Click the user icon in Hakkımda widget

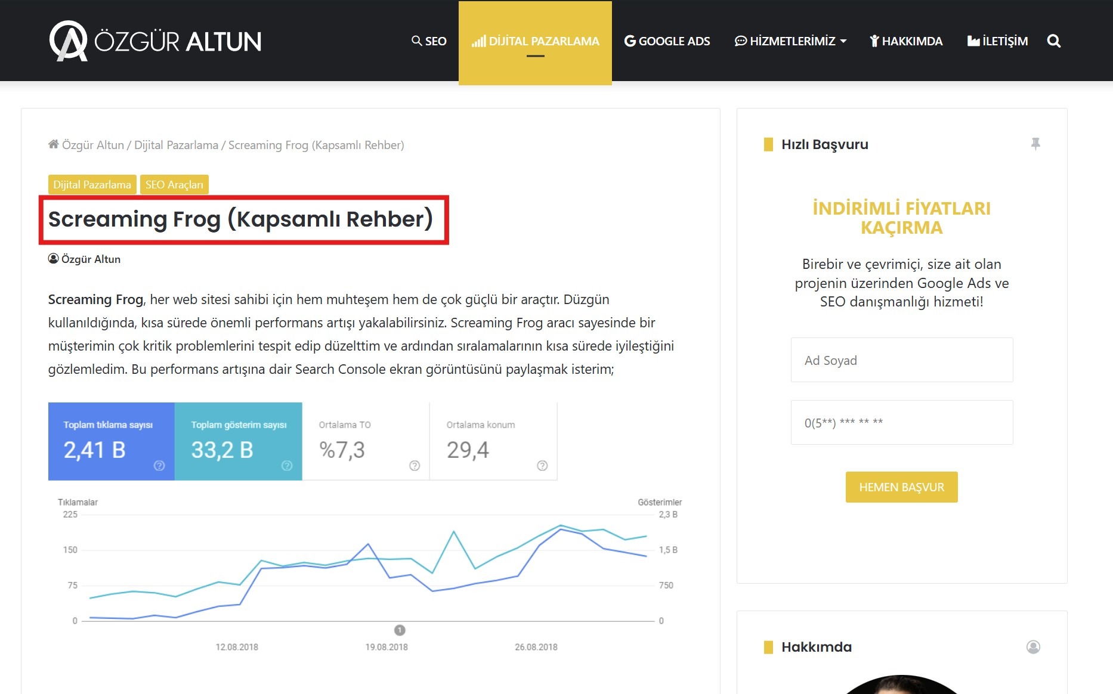coord(1033,647)
